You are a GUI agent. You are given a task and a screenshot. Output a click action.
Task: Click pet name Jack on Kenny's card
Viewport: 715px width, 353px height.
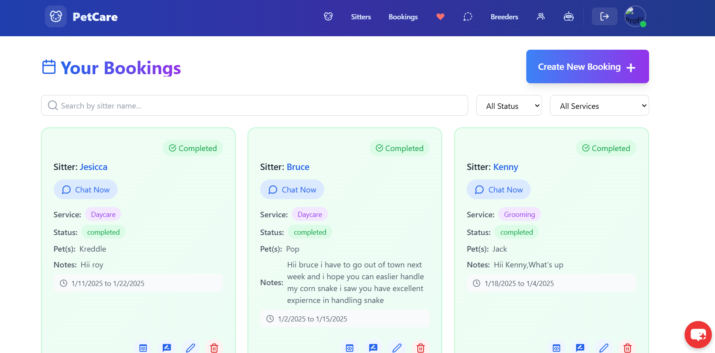tap(499, 249)
